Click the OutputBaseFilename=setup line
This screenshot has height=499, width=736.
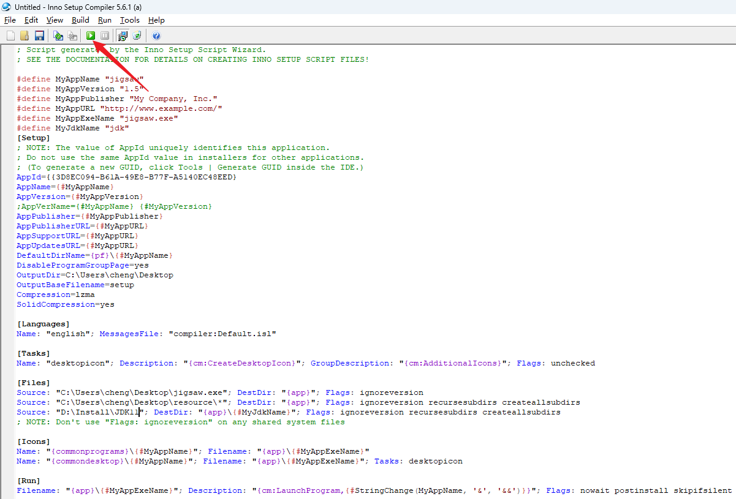pos(75,285)
